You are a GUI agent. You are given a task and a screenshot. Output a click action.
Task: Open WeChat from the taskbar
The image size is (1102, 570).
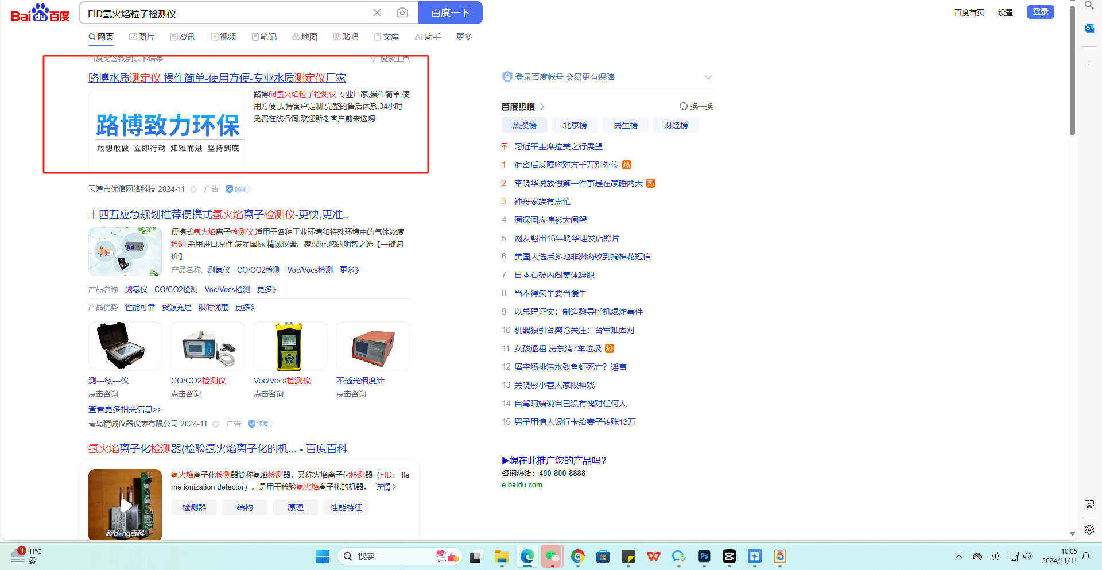(552, 556)
